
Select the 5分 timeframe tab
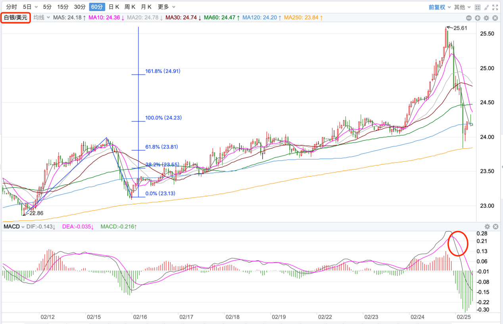[x=47, y=7]
